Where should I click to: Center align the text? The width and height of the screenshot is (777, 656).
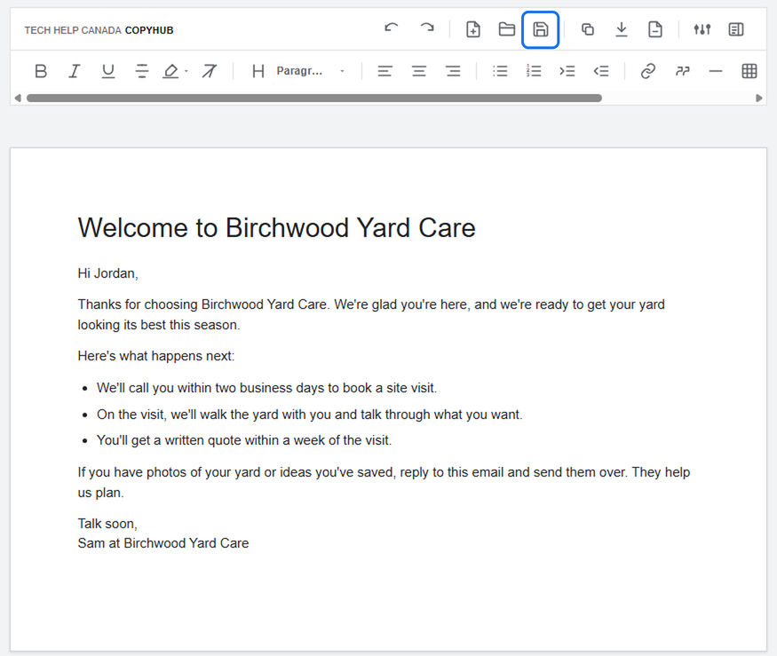click(419, 71)
